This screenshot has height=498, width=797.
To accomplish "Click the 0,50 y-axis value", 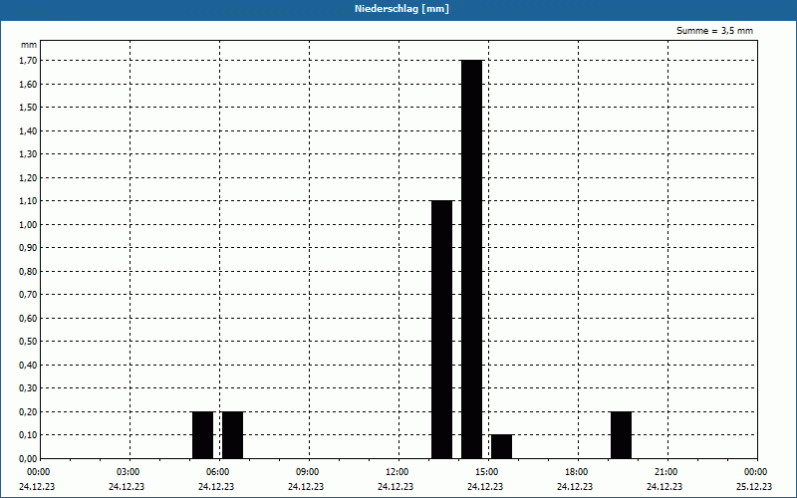I will pyautogui.click(x=28, y=342).
